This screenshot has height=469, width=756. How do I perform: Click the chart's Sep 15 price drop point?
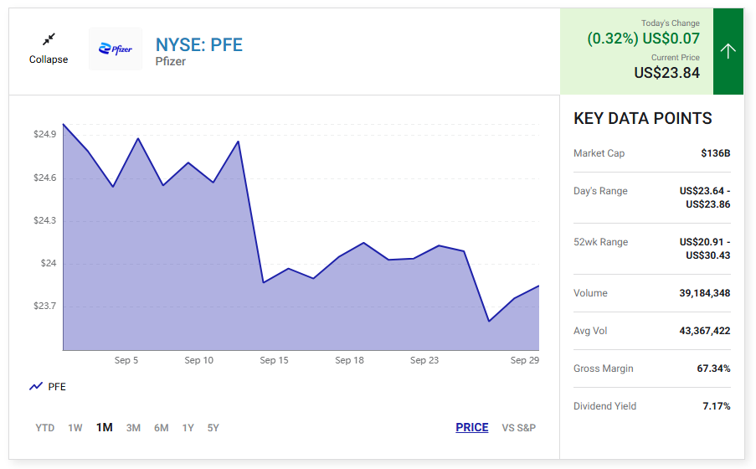264,282
